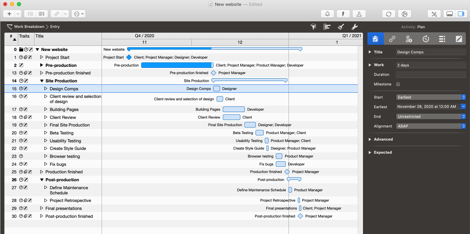Open toolbar customization via the tools button
The width and height of the screenshot is (470, 234).
pos(434,14)
